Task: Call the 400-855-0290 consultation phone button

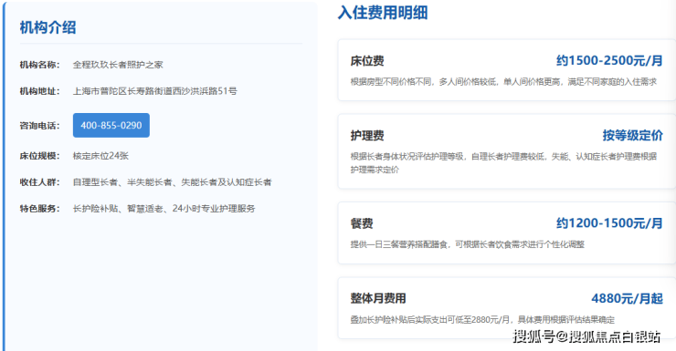Action: pos(111,125)
